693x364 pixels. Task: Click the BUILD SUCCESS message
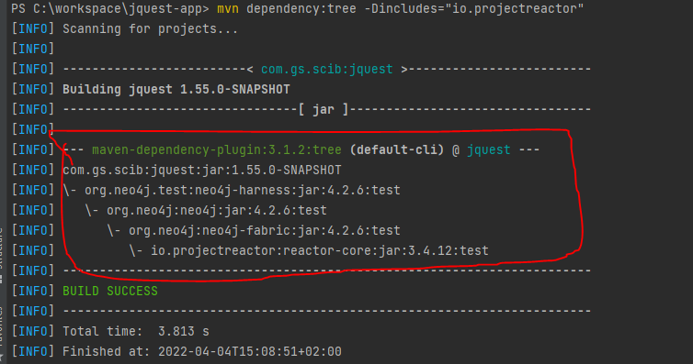tap(110, 292)
